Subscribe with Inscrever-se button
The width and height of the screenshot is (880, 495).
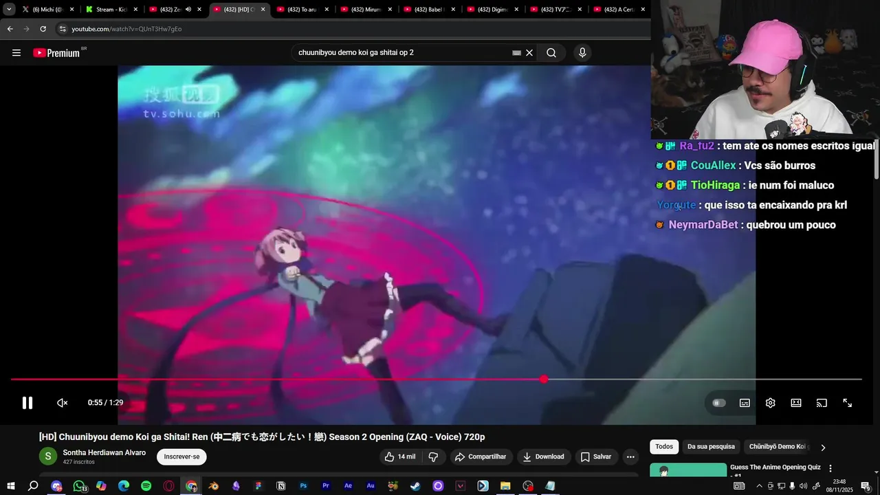pos(181,456)
